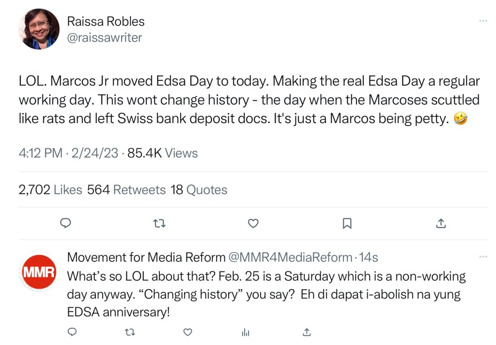Image resolution: width=496 pixels, height=345 pixels.
Task: Retweet the Raissa Robles tweet
Action: pyautogui.click(x=159, y=223)
